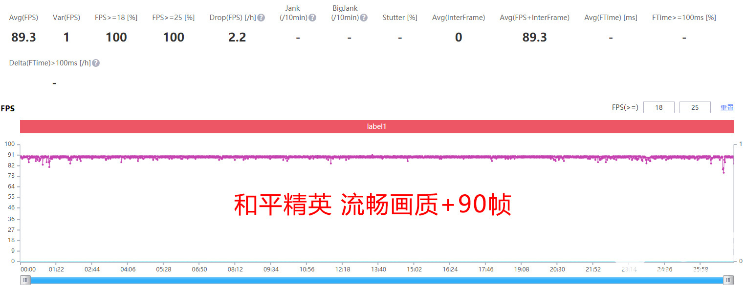745x289 pixels.
Task: Open the help tooltip icon for Jank (/10min)
Action: click(x=312, y=18)
